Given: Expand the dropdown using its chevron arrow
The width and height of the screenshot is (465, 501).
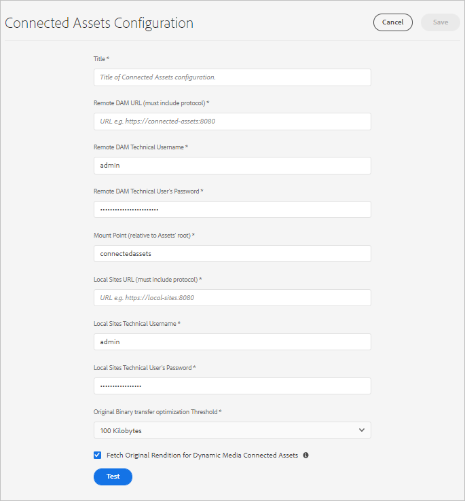Looking at the screenshot, I should click(362, 430).
